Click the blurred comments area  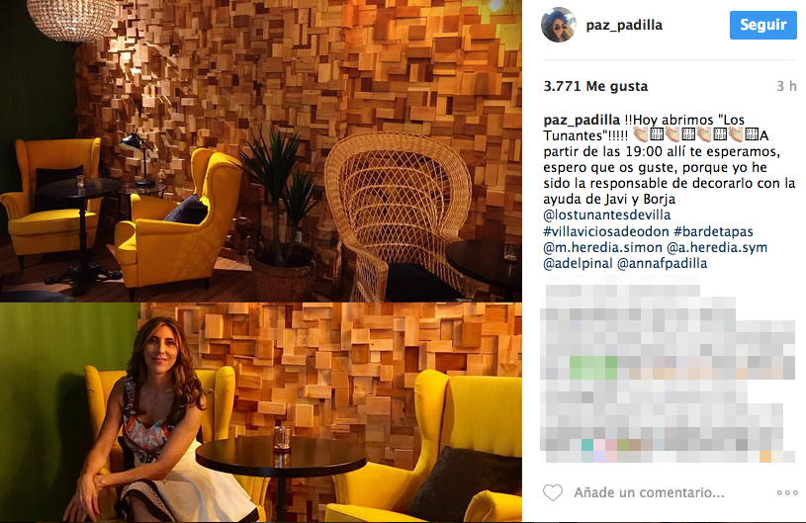[x=669, y=369]
